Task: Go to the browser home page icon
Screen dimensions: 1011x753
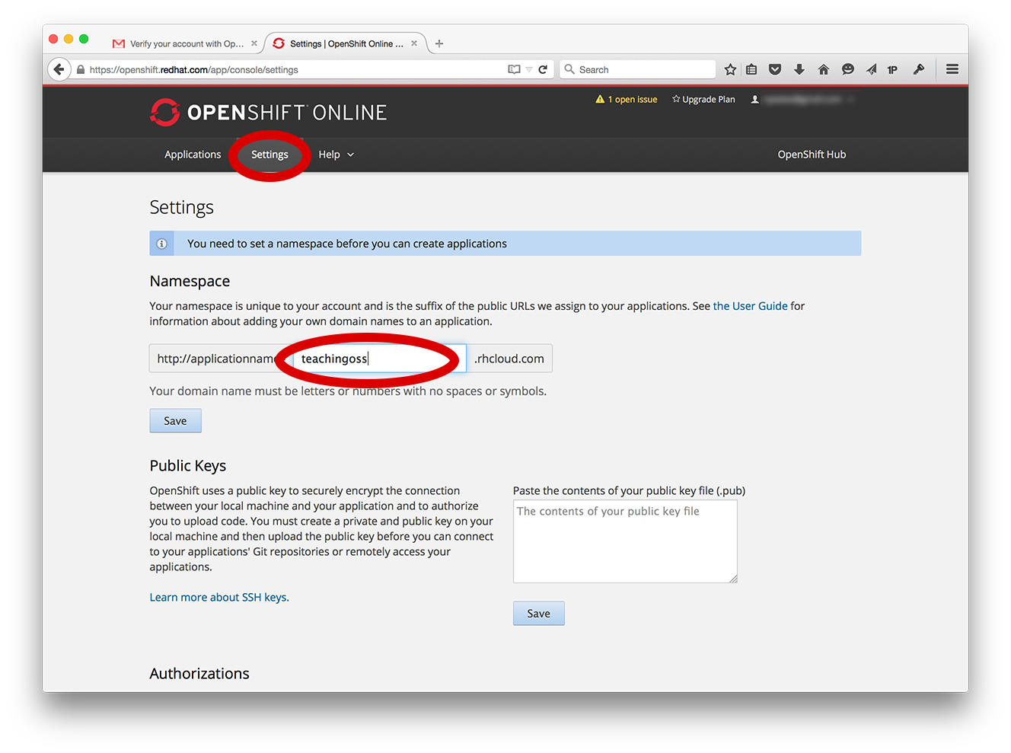Action: tap(824, 69)
